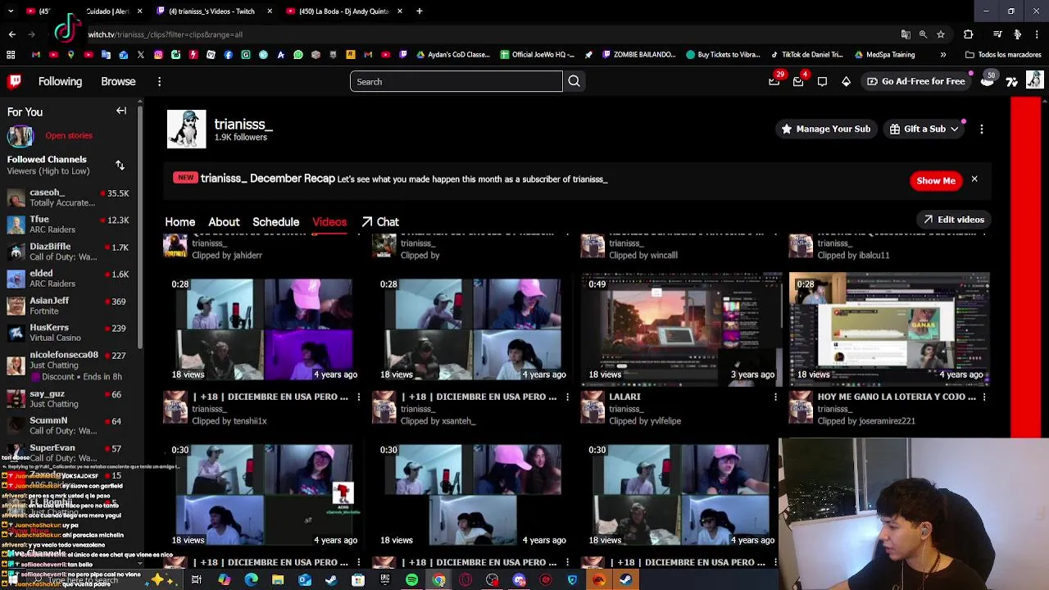The image size is (1049, 590).
Task: Open Chrome three-dot menu
Action: click(1038, 34)
